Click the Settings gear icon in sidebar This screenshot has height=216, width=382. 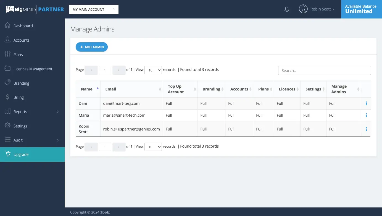point(7,126)
